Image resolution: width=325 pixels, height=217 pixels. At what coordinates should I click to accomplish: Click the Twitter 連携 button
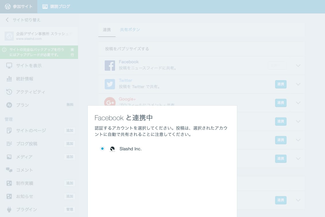point(281,84)
